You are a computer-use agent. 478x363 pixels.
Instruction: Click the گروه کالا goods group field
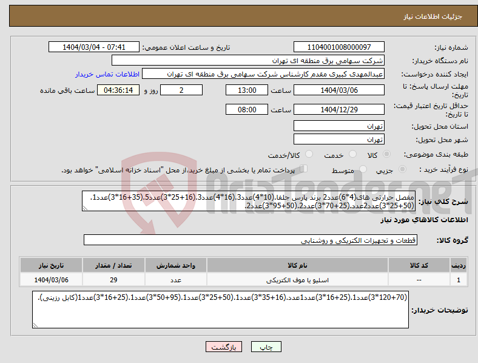(x=251, y=240)
